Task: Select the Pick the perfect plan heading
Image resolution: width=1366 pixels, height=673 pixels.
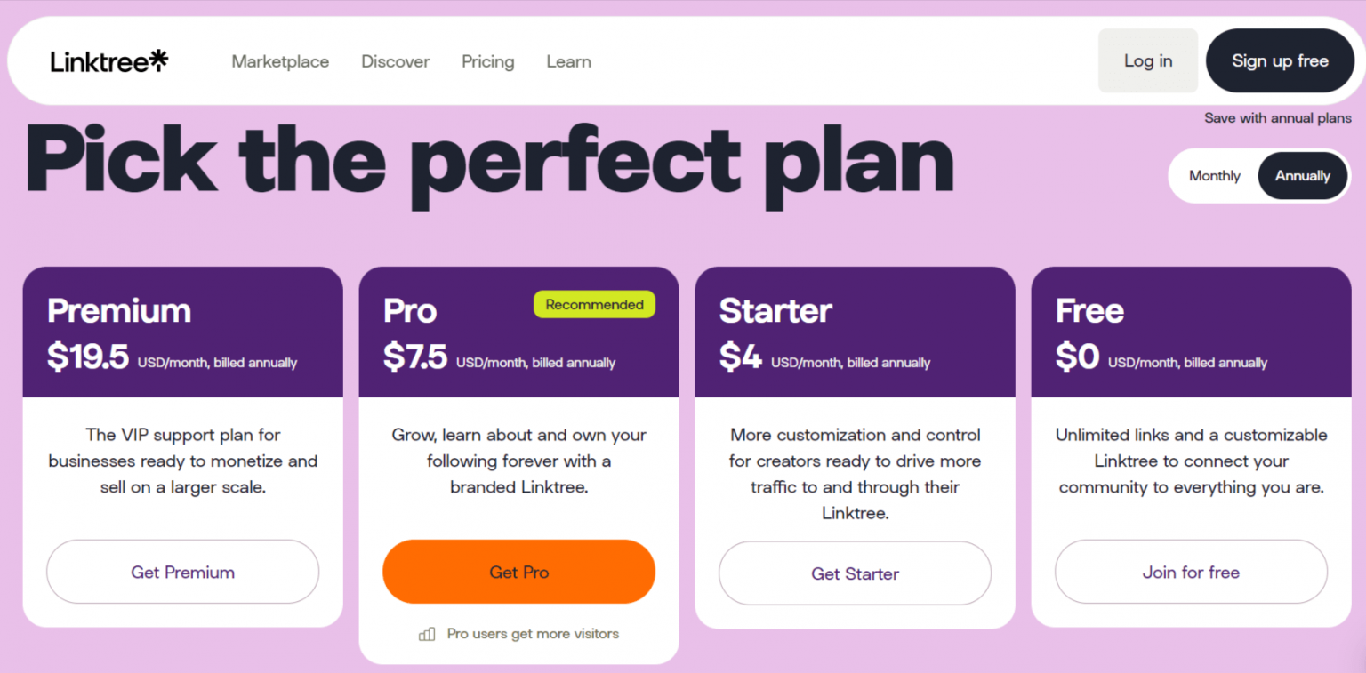Action: point(488,160)
